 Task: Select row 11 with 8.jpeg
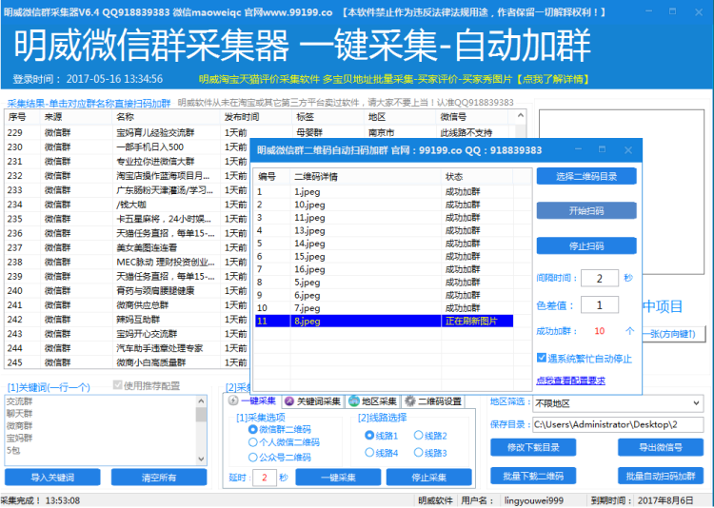(x=385, y=321)
